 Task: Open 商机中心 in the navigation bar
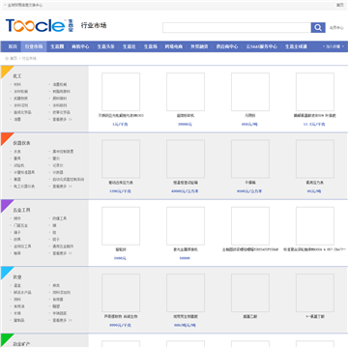(80, 46)
